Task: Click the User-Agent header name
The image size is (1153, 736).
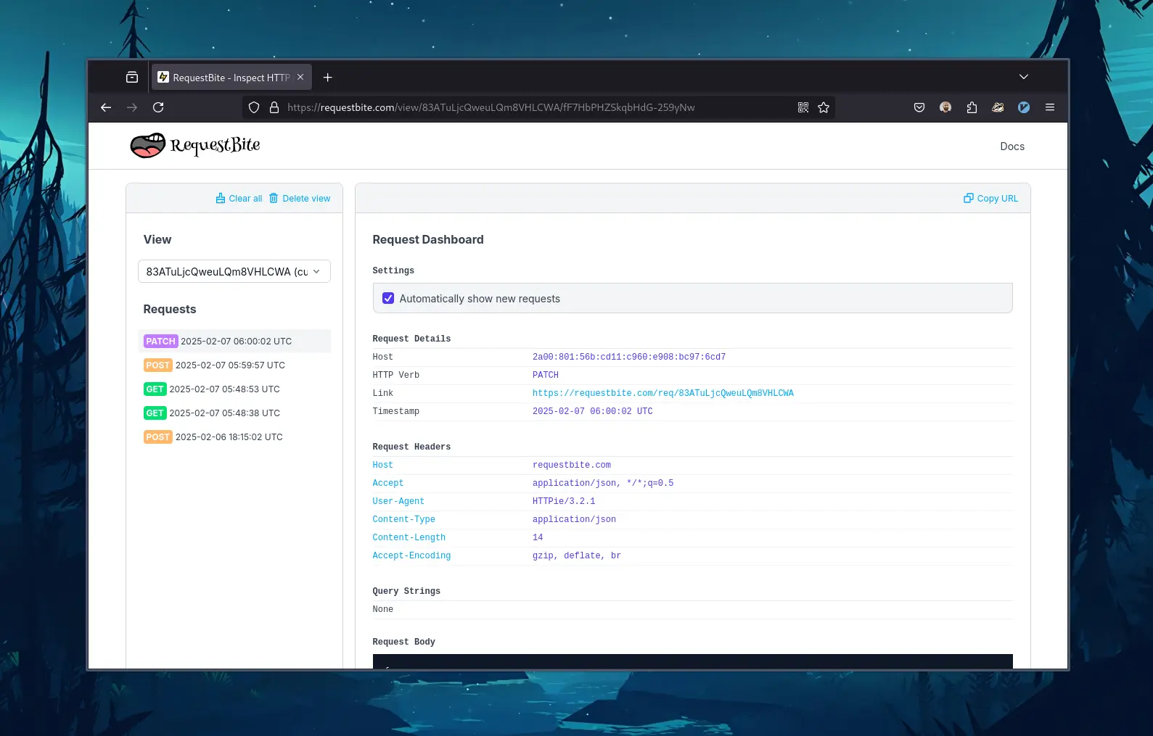Action: click(398, 501)
